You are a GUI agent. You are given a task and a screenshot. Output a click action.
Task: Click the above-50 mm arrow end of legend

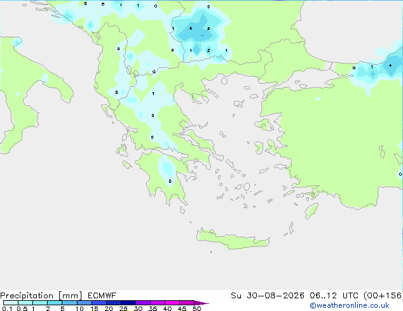coord(201,303)
